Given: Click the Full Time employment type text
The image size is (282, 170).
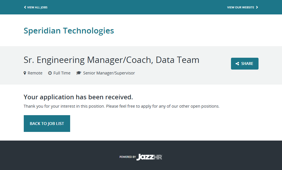Looking at the screenshot, I should click(x=62, y=73).
